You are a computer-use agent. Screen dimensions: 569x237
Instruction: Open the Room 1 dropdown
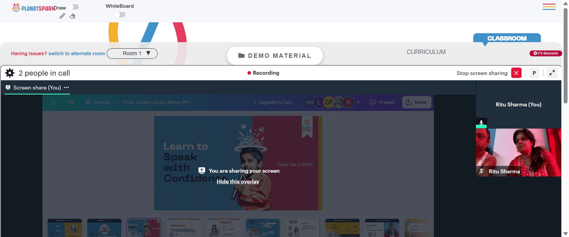132,53
